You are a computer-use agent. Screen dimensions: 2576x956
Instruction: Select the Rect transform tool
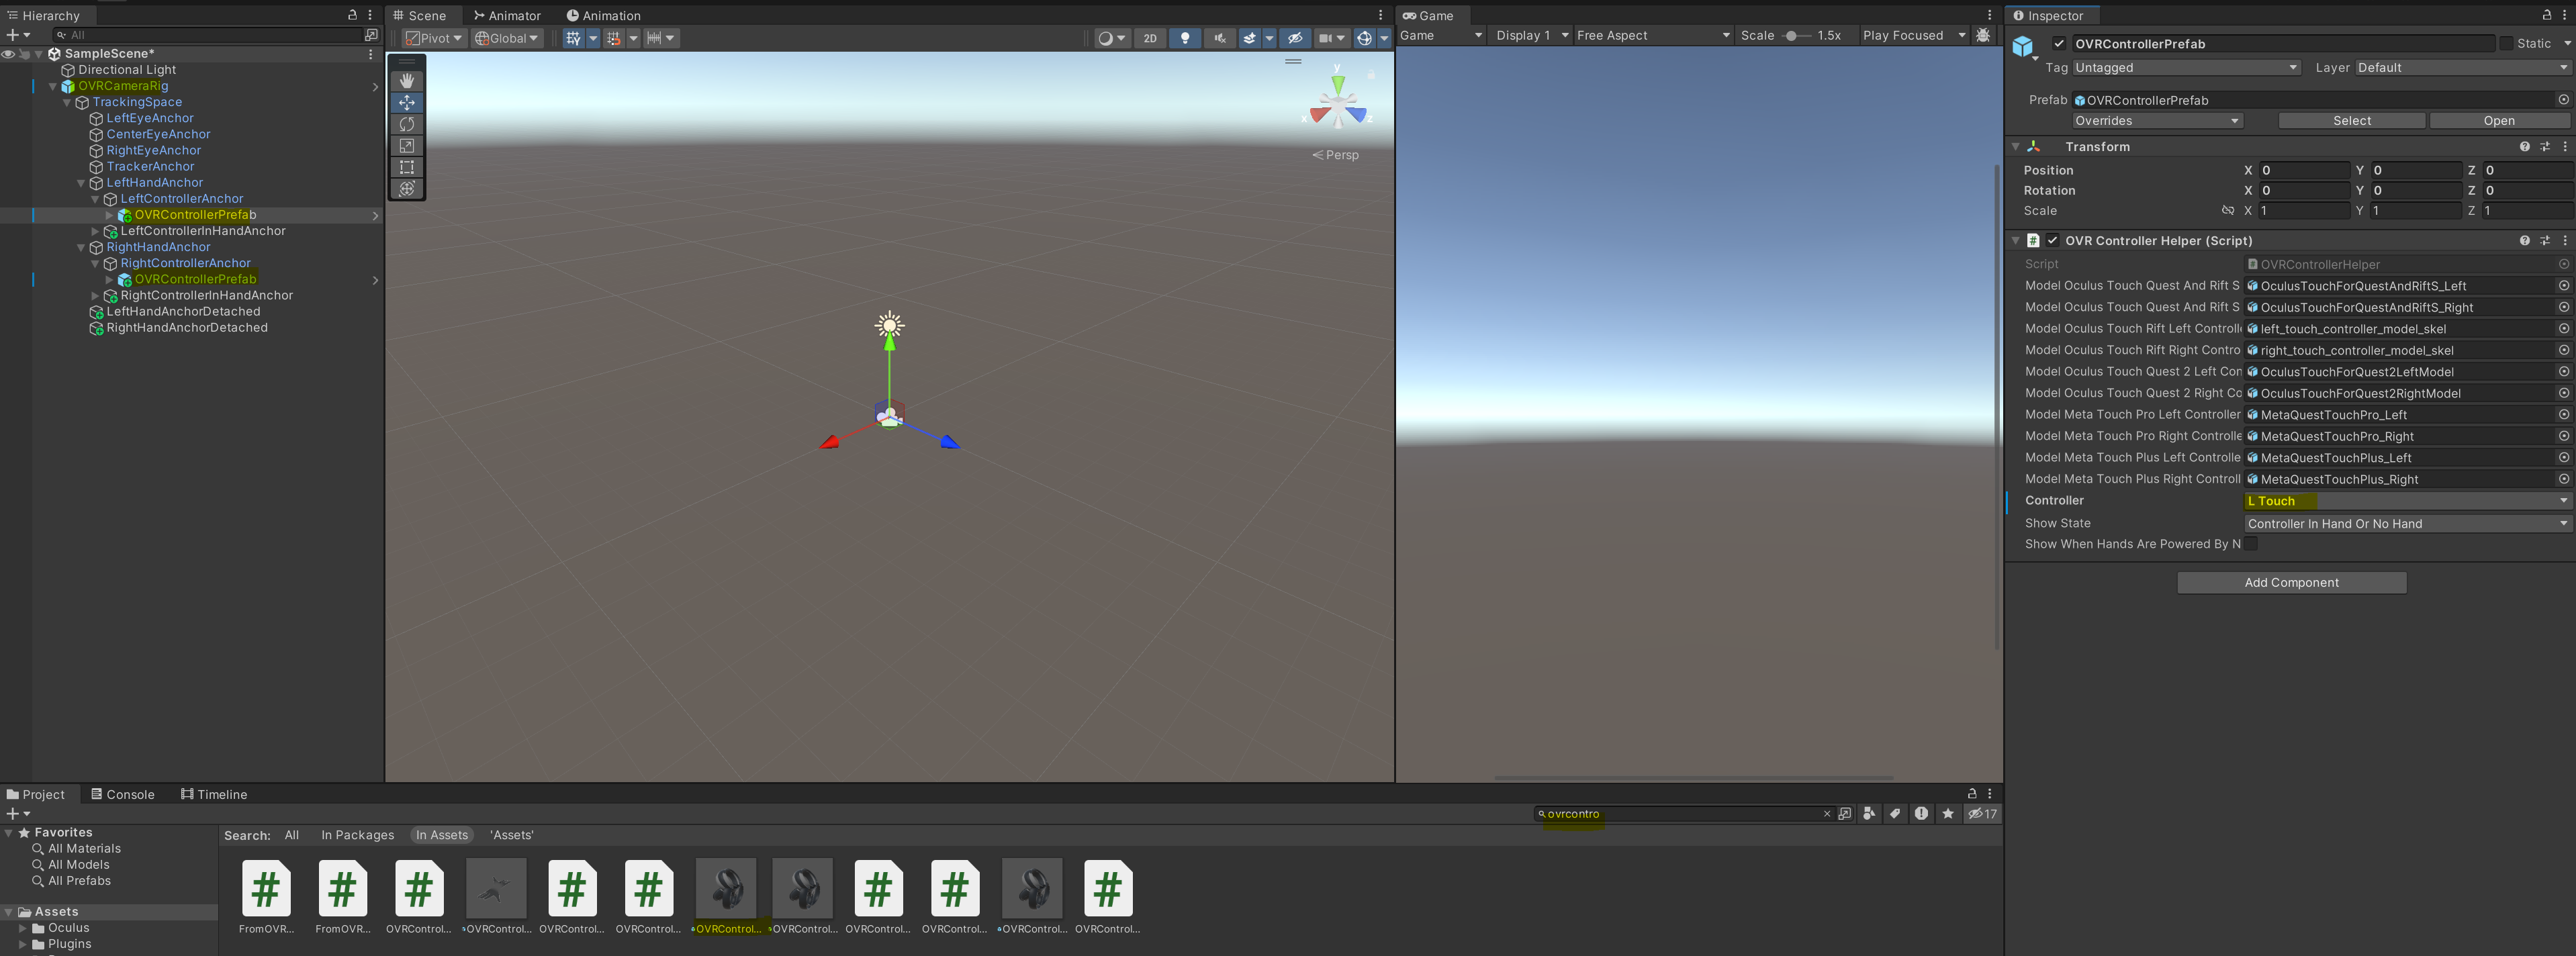407,167
